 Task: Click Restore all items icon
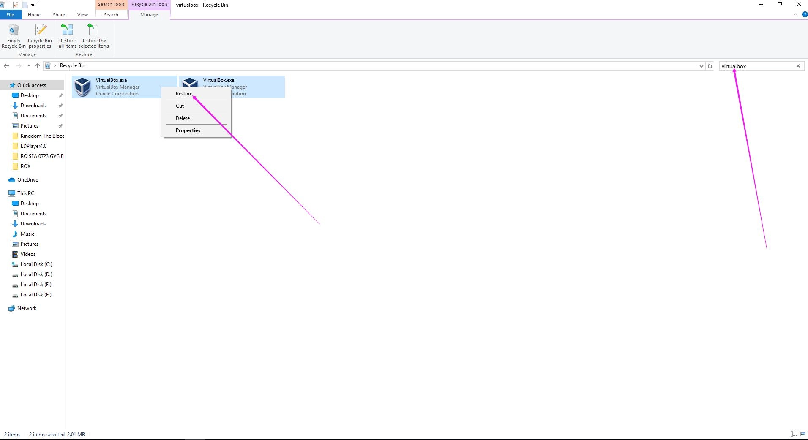pyautogui.click(x=67, y=36)
